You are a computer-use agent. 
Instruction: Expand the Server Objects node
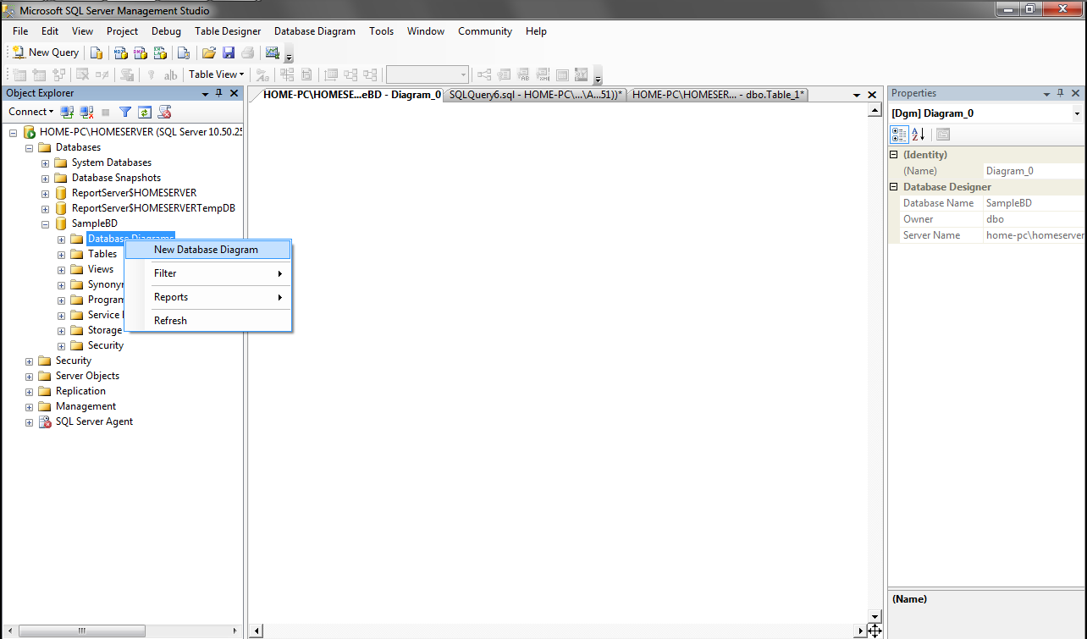(30, 376)
